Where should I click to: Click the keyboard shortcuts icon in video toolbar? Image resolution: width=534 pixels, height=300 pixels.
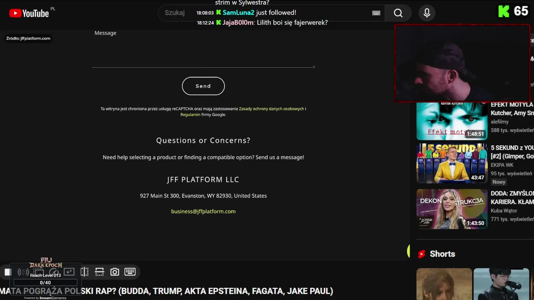click(x=130, y=272)
